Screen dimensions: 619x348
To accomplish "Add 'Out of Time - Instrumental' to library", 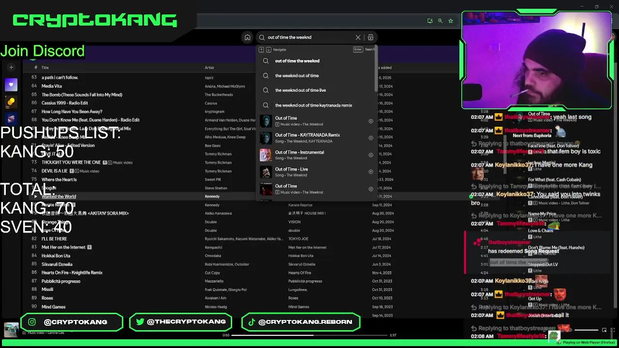I will (371, 155).
